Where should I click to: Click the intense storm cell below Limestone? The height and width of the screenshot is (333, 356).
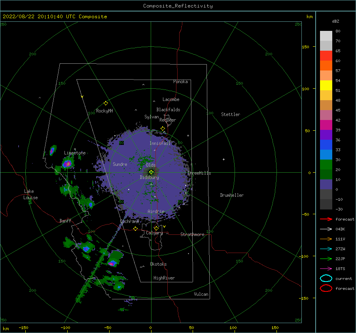point(67,164)
